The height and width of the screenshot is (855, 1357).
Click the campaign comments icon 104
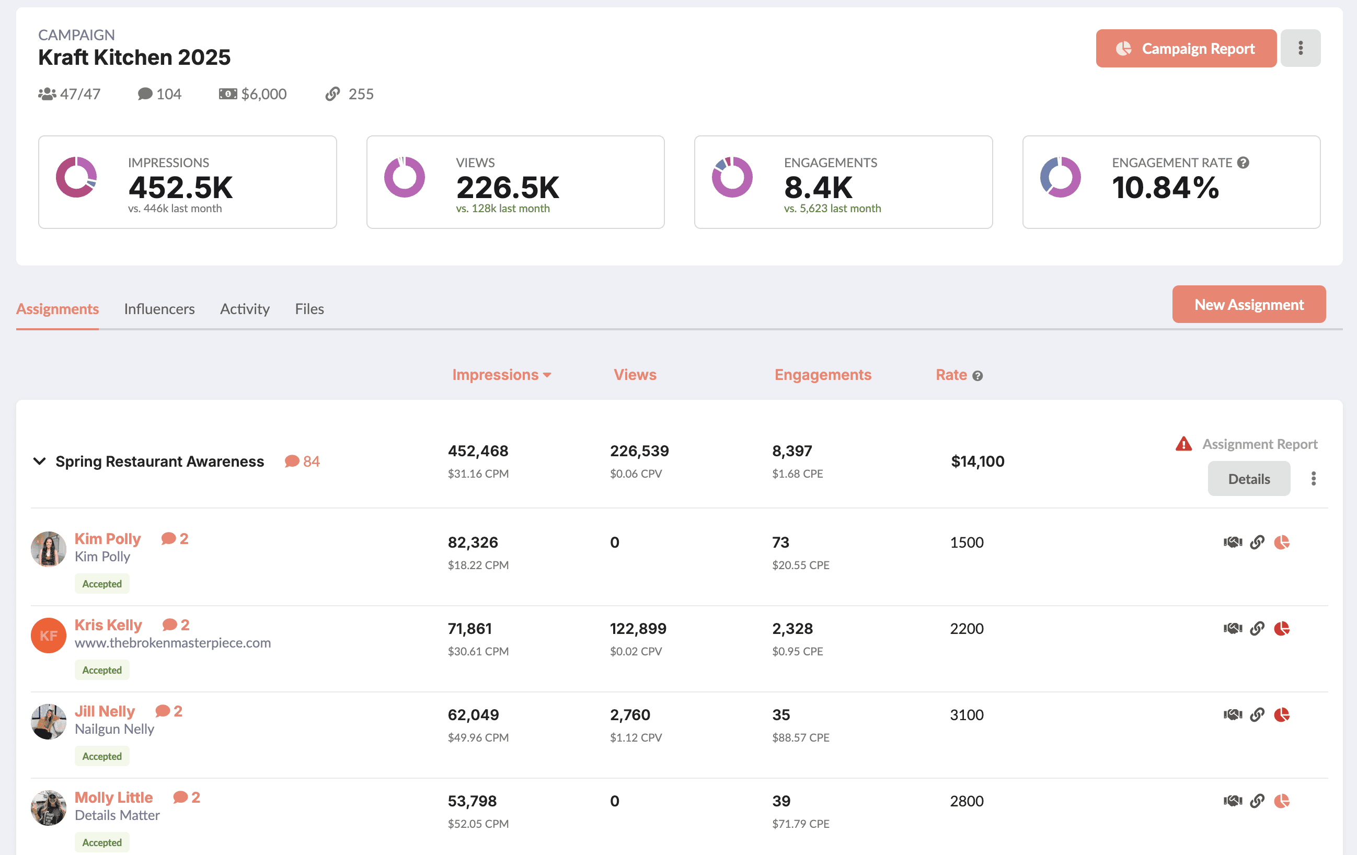145,94
